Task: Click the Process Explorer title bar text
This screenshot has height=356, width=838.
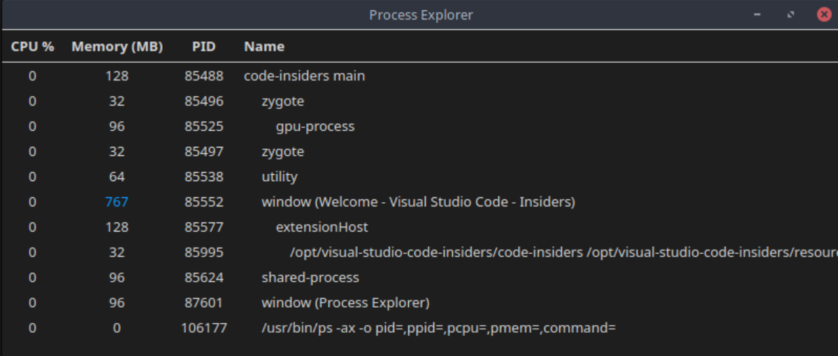Action: pyautogui.click(x=421, y=15)
